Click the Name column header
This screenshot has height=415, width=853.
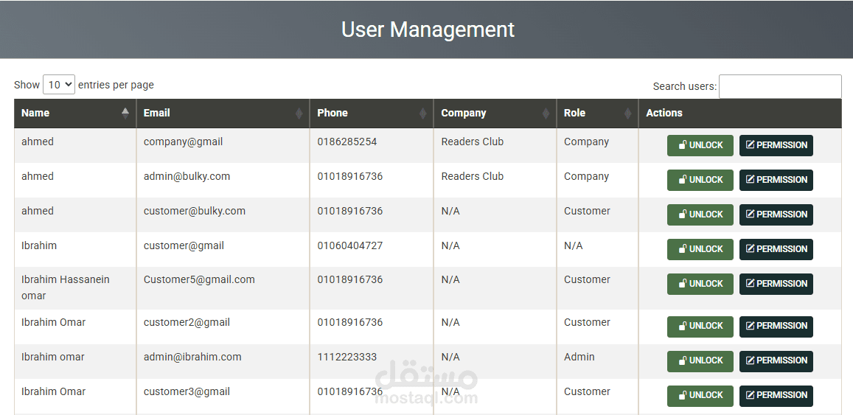click(75, 113)
